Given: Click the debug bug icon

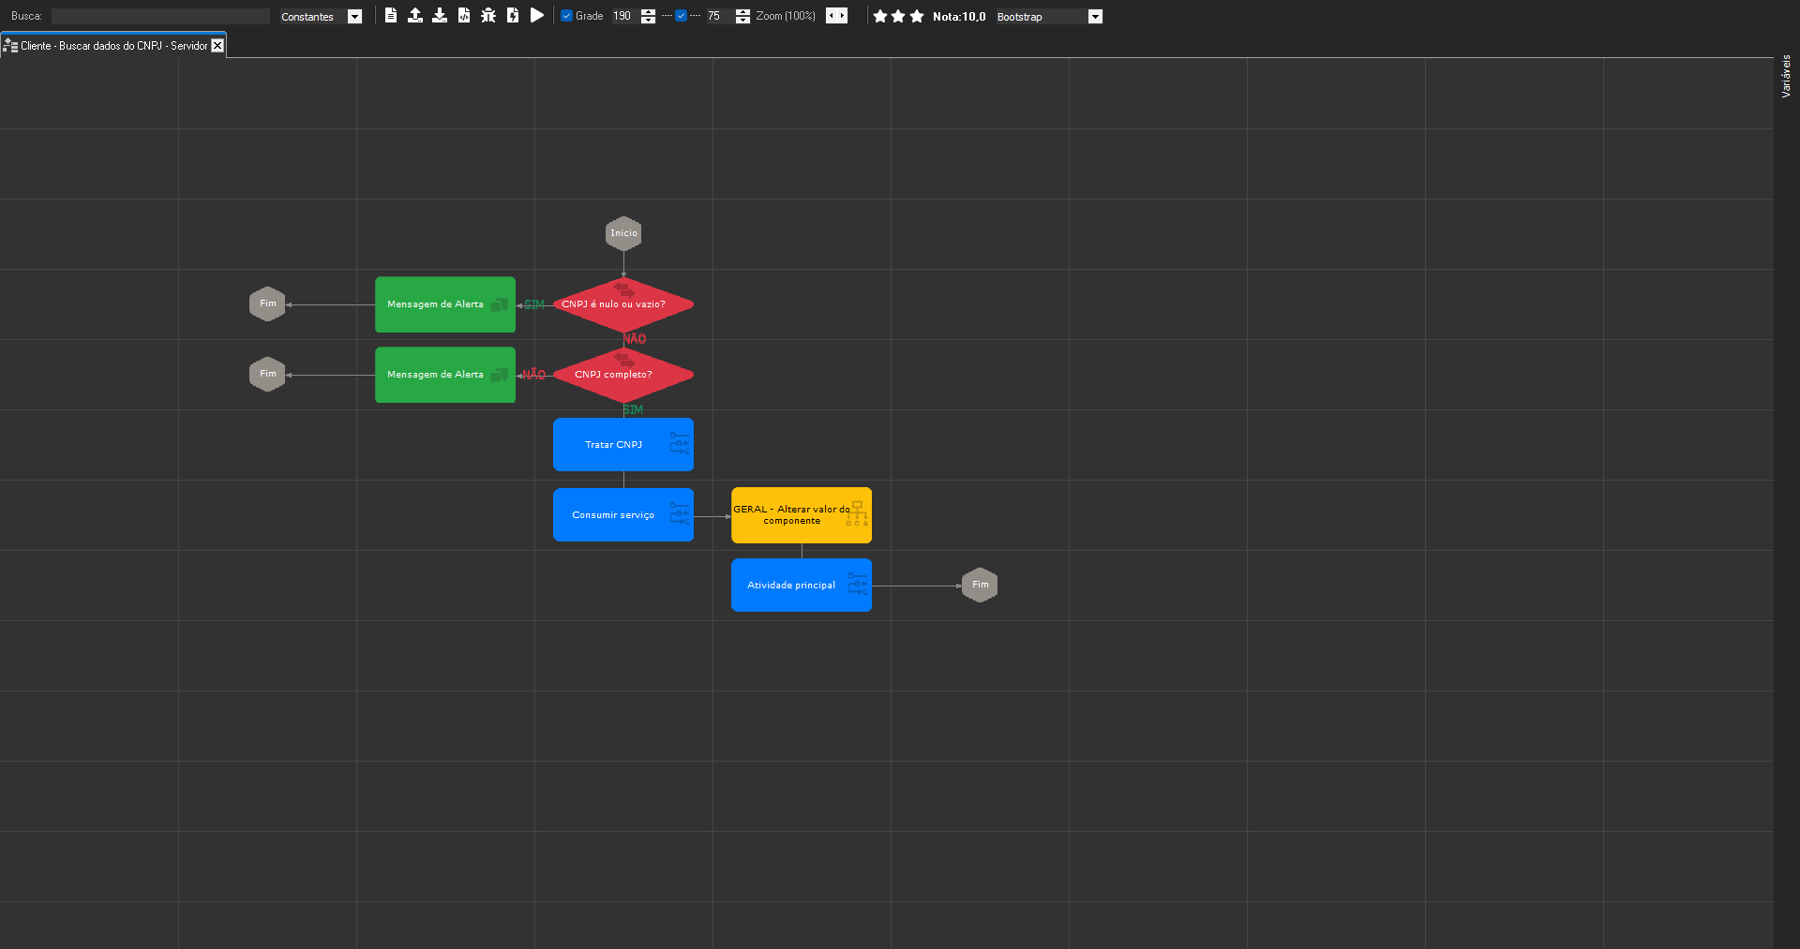Looking at the screenshot, I should [488, 15].
